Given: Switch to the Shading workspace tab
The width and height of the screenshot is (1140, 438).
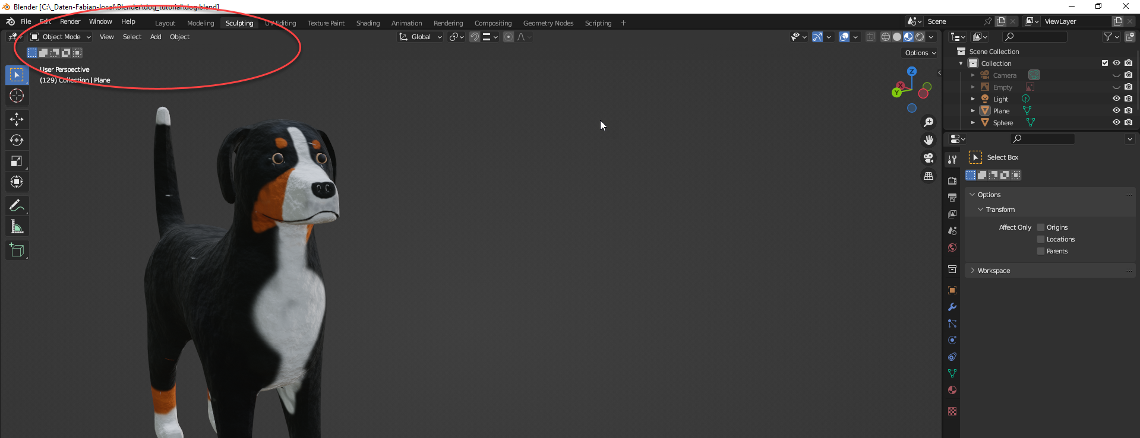Looking at the screenshot, I should click(x=368, y=23).
